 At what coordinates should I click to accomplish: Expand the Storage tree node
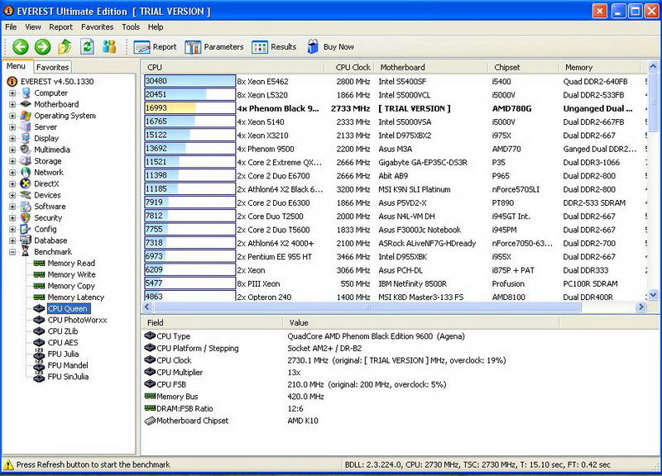click(12, 161)
